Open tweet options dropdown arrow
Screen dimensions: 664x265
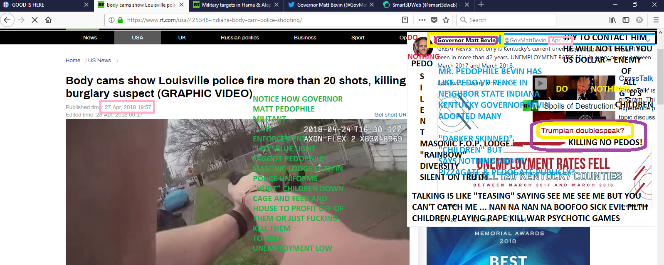(648, 40)
